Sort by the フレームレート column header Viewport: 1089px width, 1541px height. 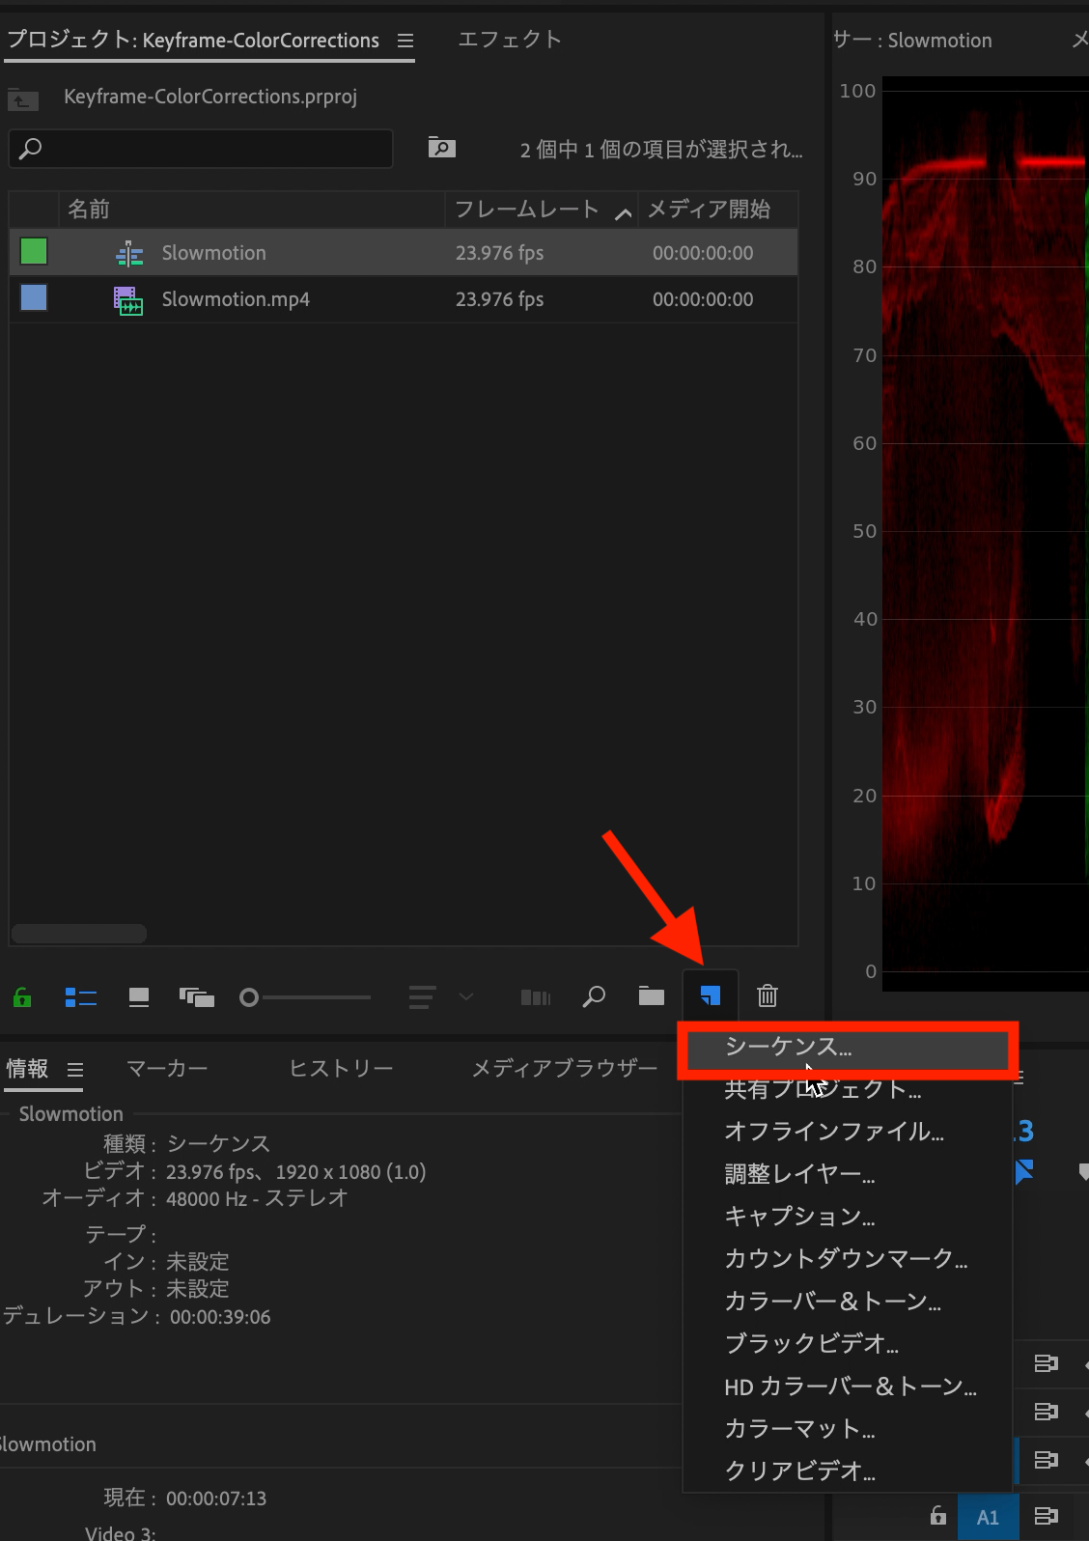pos(527,210)
